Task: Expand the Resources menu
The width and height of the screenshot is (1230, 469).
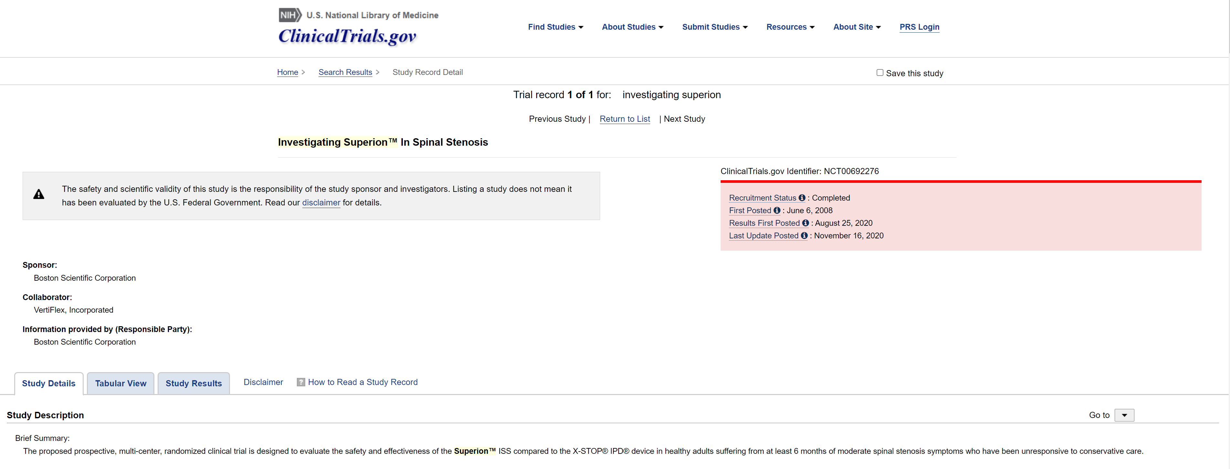Action: click(790, 27)
